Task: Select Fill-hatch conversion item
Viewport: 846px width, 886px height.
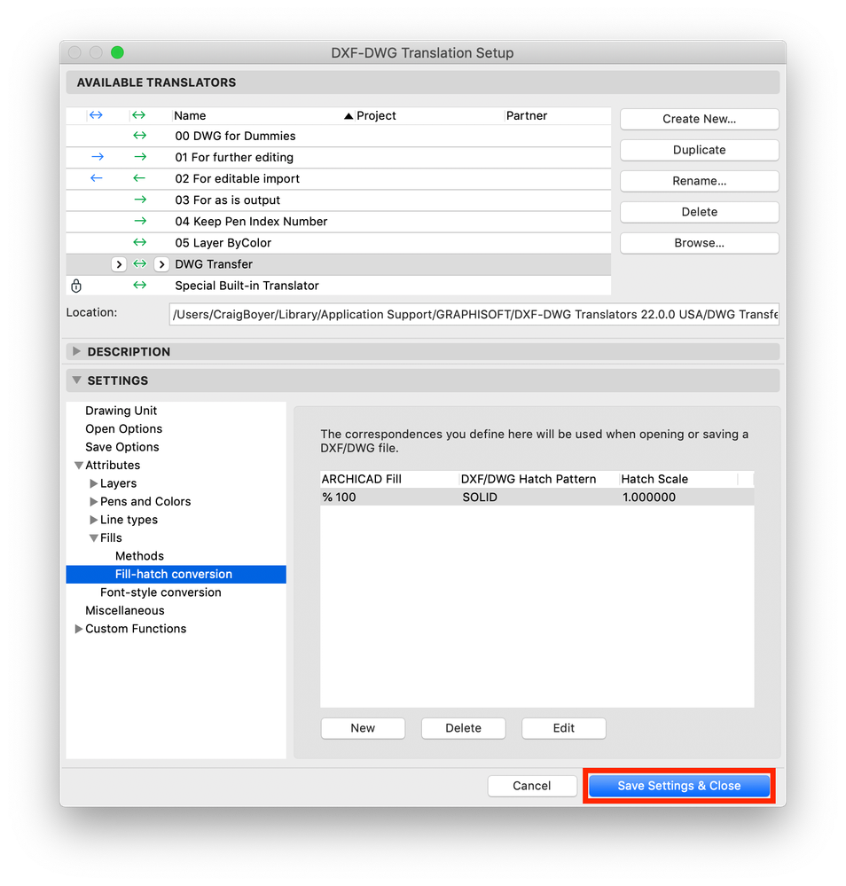Action: (x=176, y=574)
